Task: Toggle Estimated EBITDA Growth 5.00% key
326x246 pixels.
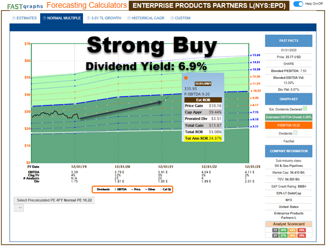Action: click(x=289, y=117)
